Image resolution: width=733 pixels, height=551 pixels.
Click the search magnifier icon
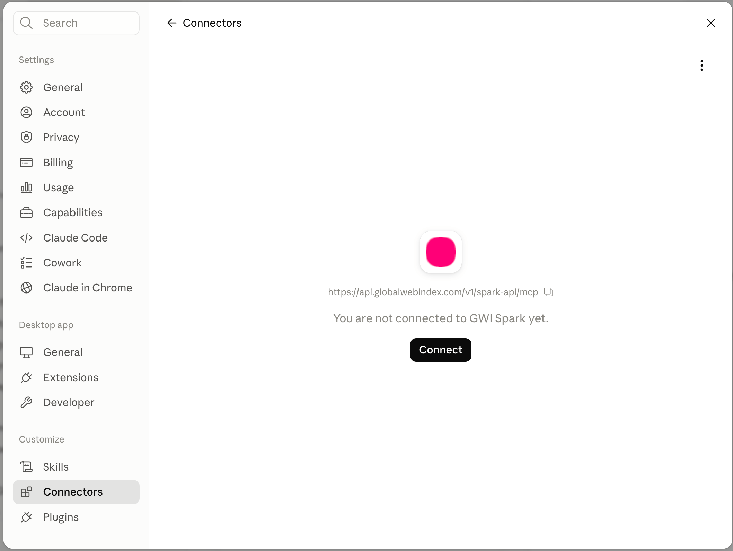pyautogui.click(x=26, y=23)
